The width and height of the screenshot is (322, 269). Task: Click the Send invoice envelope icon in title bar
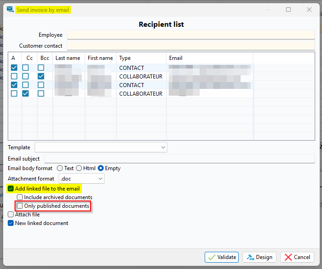pyautogui.click(x=10, y=10)
